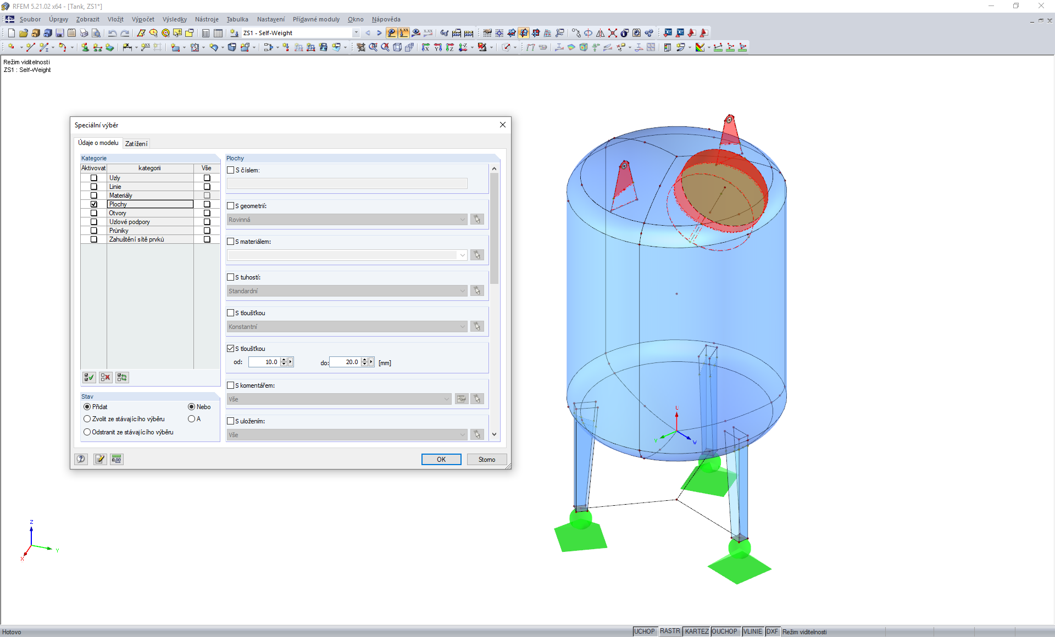Open the Výpočet menu
The image size is (1055, 637).
tap(143, 19)
